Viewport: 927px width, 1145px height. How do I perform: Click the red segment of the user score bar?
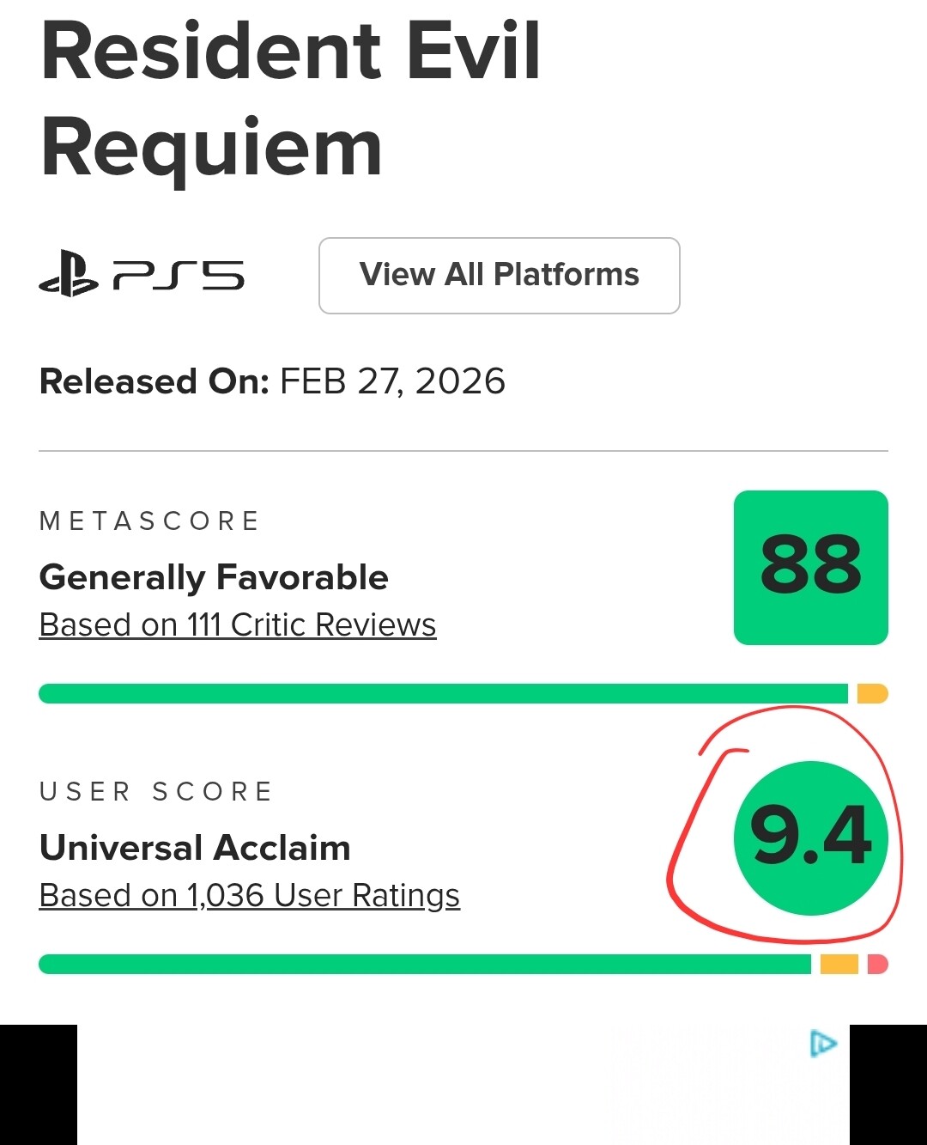(877, 964)
